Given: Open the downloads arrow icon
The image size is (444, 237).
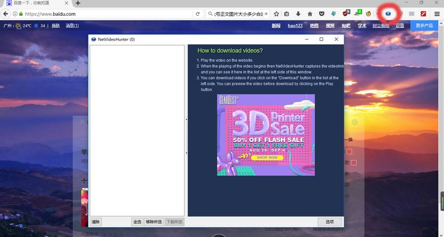Looking at the screenshot, I should click(298, 14).
